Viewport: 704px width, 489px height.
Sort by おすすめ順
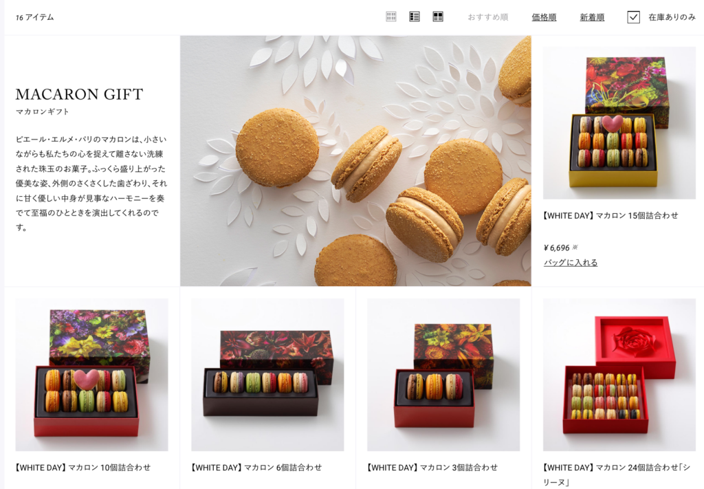(x=487, y=17)
